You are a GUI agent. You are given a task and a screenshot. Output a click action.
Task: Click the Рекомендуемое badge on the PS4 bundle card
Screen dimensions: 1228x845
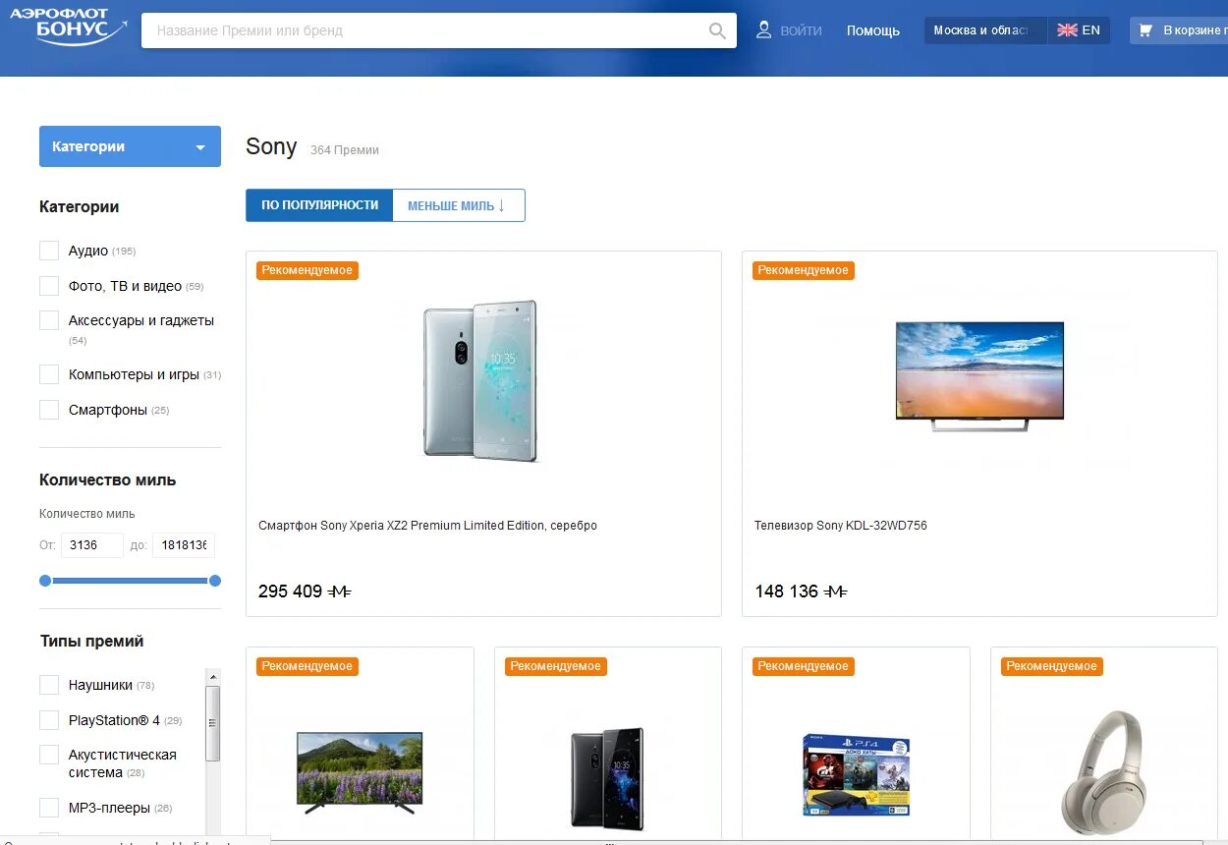(x=804, y=666)
